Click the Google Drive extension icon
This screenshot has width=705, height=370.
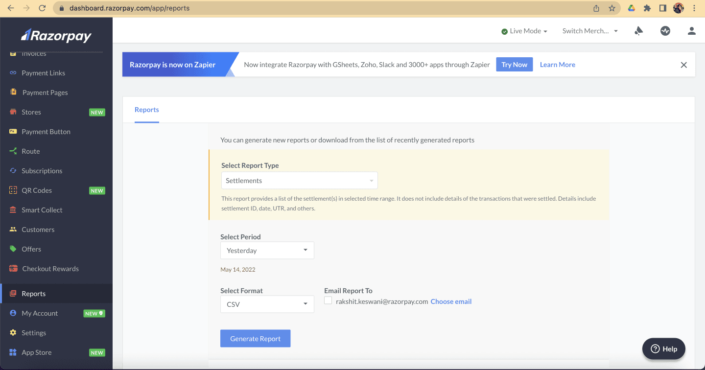coord(632,8)
